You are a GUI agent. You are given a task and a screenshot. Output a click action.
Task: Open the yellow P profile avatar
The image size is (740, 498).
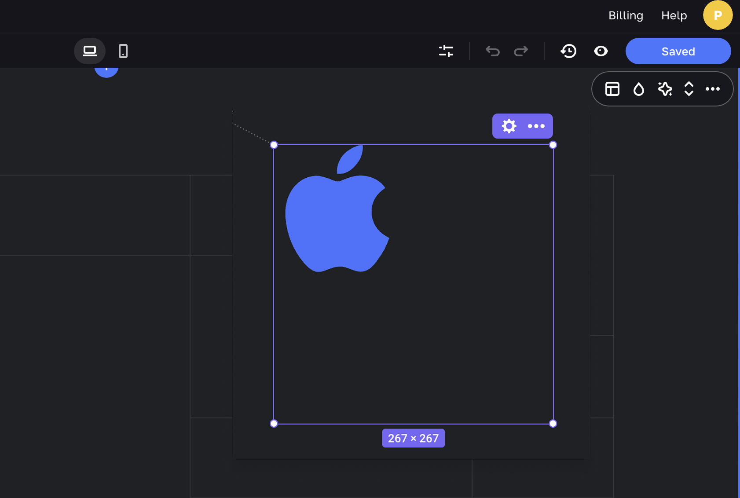click(x=718, y=15)
